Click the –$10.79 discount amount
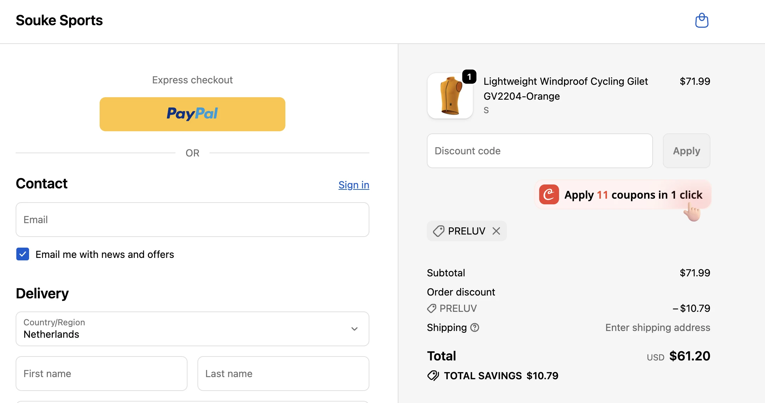765x403 pixels. [691, 308]
